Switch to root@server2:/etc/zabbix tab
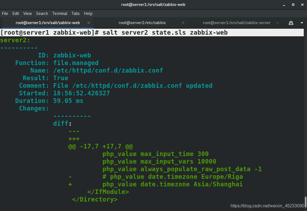 (x=142, y=23)
